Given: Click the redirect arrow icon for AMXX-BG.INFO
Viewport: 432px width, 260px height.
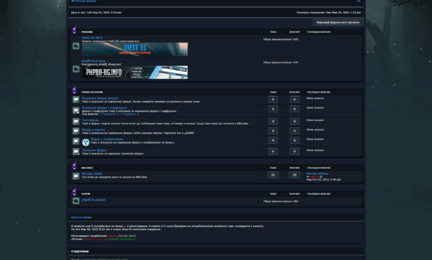Looking at the screenshot, I should coord(76,46).
